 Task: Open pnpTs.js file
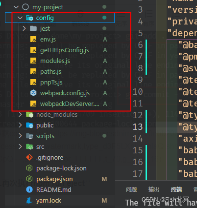[51, 83]
